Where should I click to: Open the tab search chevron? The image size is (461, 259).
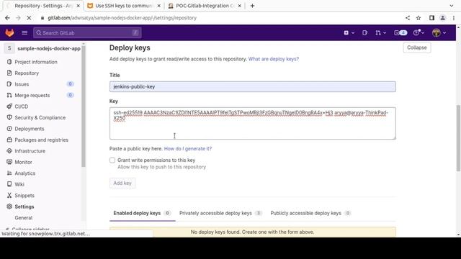pyautogui.click(x=452, y=6)
